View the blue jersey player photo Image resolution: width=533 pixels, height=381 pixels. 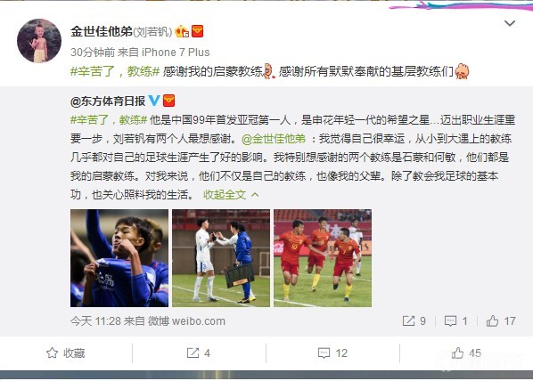pyautogui.click(x=119, y=258)
